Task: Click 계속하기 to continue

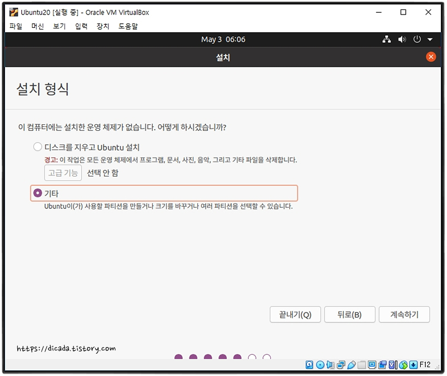Action: pos(404,315)
